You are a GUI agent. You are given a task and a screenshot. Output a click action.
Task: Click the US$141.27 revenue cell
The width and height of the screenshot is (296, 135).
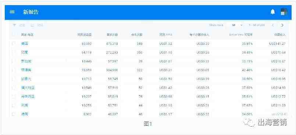coord(277,44)
